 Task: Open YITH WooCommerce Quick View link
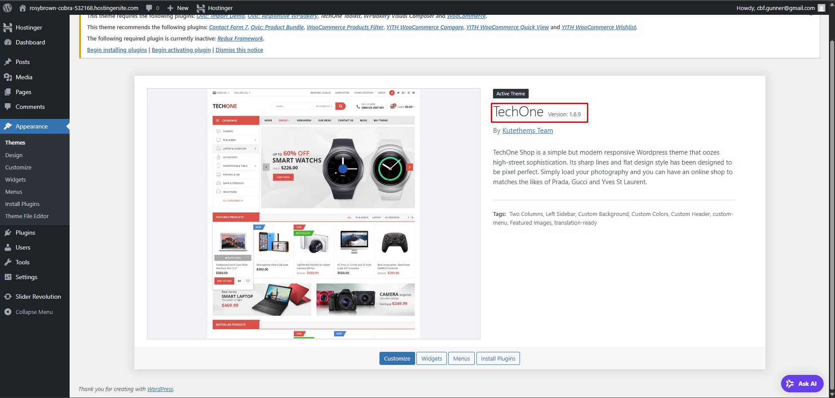click(x=508, y=27)
